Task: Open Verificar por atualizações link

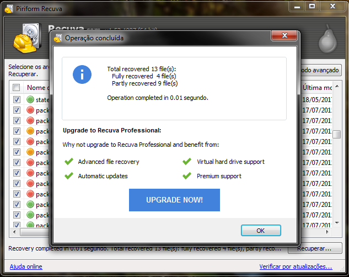Action: tap(296, 267)
